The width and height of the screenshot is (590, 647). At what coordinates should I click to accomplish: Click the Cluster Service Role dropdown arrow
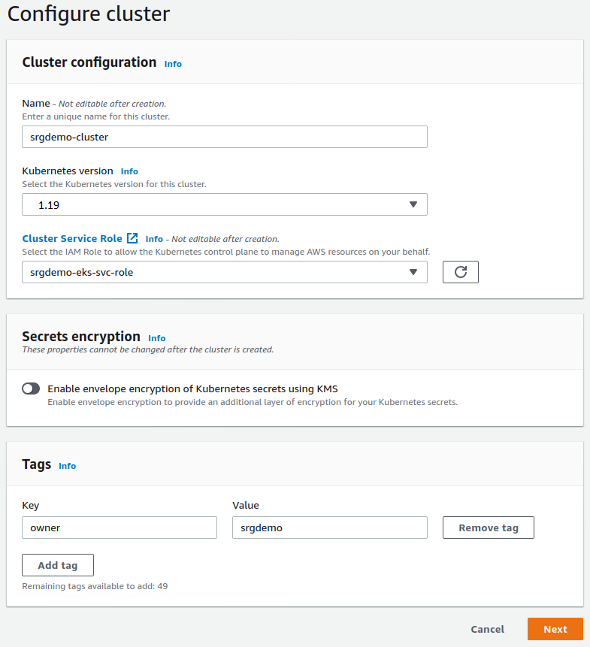click(413, 272)
